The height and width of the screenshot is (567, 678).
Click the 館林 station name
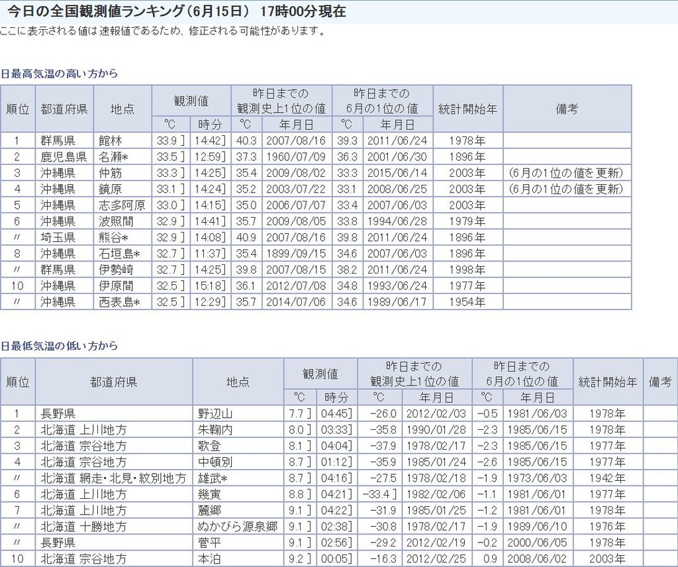[x=111, y=141]
